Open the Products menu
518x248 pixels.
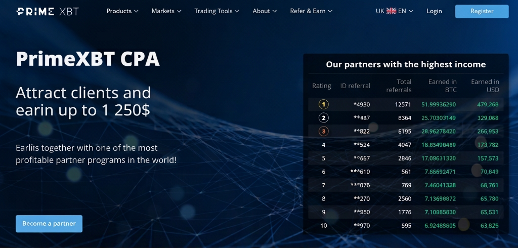click(x=122, y=11)
